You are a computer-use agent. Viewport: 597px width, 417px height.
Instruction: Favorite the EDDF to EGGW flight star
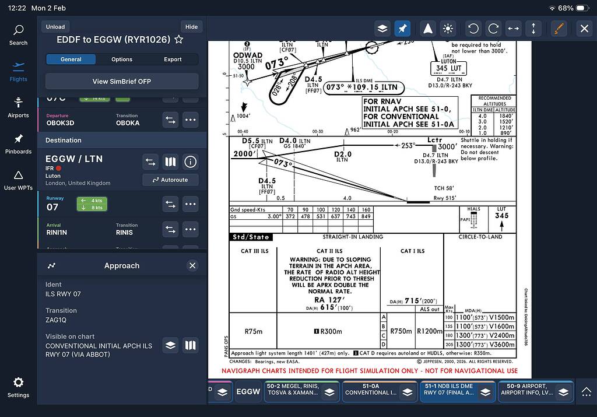point(178,39)
